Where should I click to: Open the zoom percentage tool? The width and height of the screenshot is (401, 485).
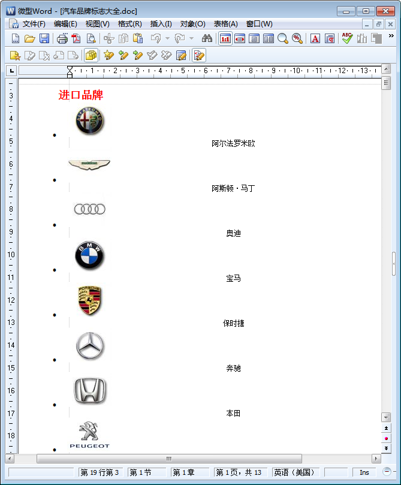297,38
